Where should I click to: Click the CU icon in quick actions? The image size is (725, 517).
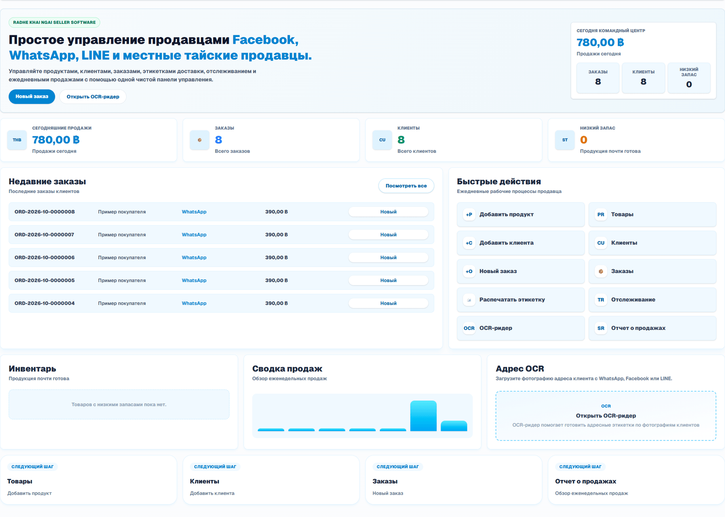[601, 243]
